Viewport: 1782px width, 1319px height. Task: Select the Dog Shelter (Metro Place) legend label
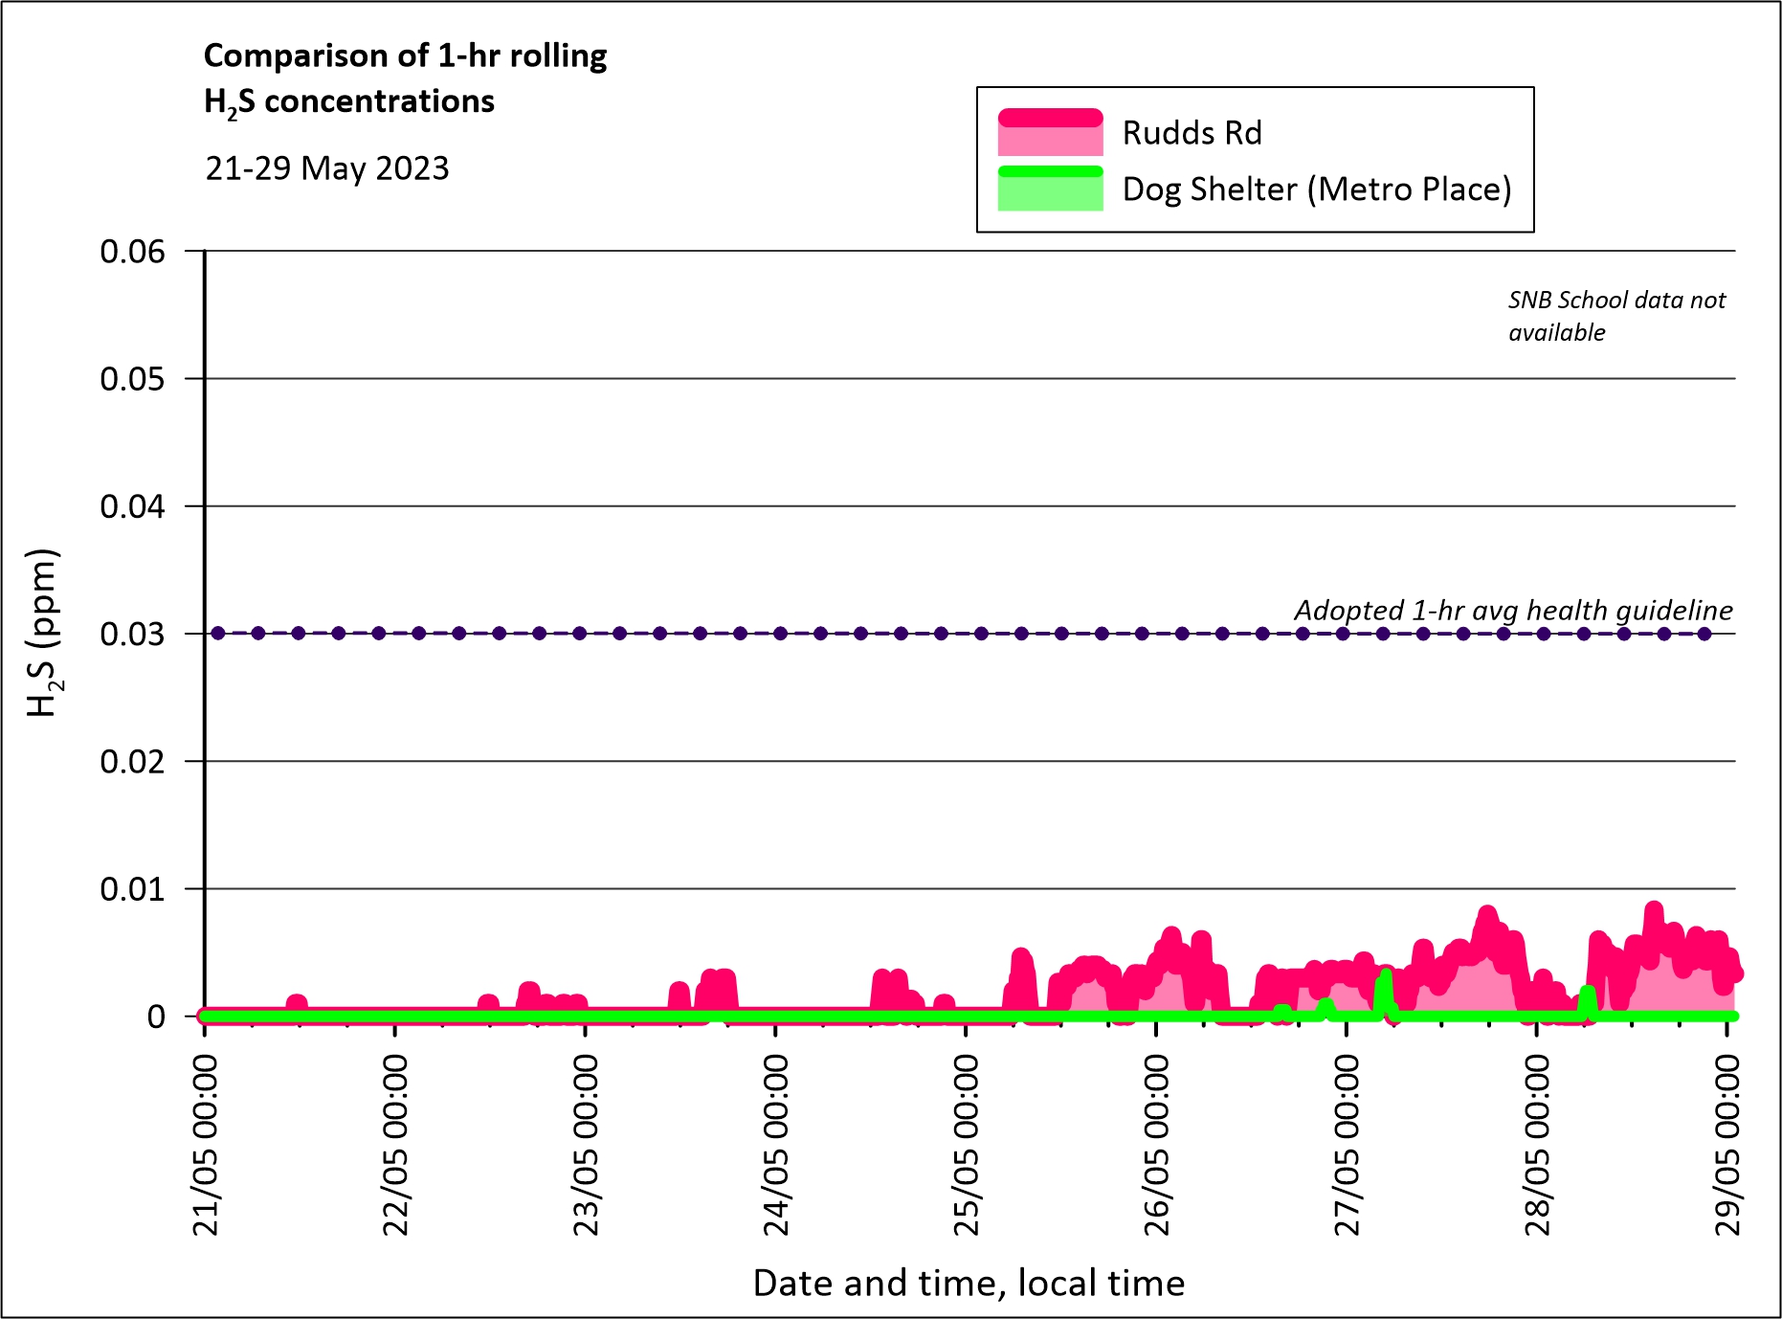tap(1316, 190)
